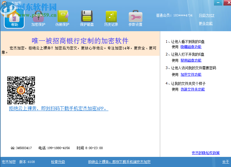231x167 pixels.
Task: Click the 唯一被招商银行定制的加密软件 headline
Action: tap(80, 41)
